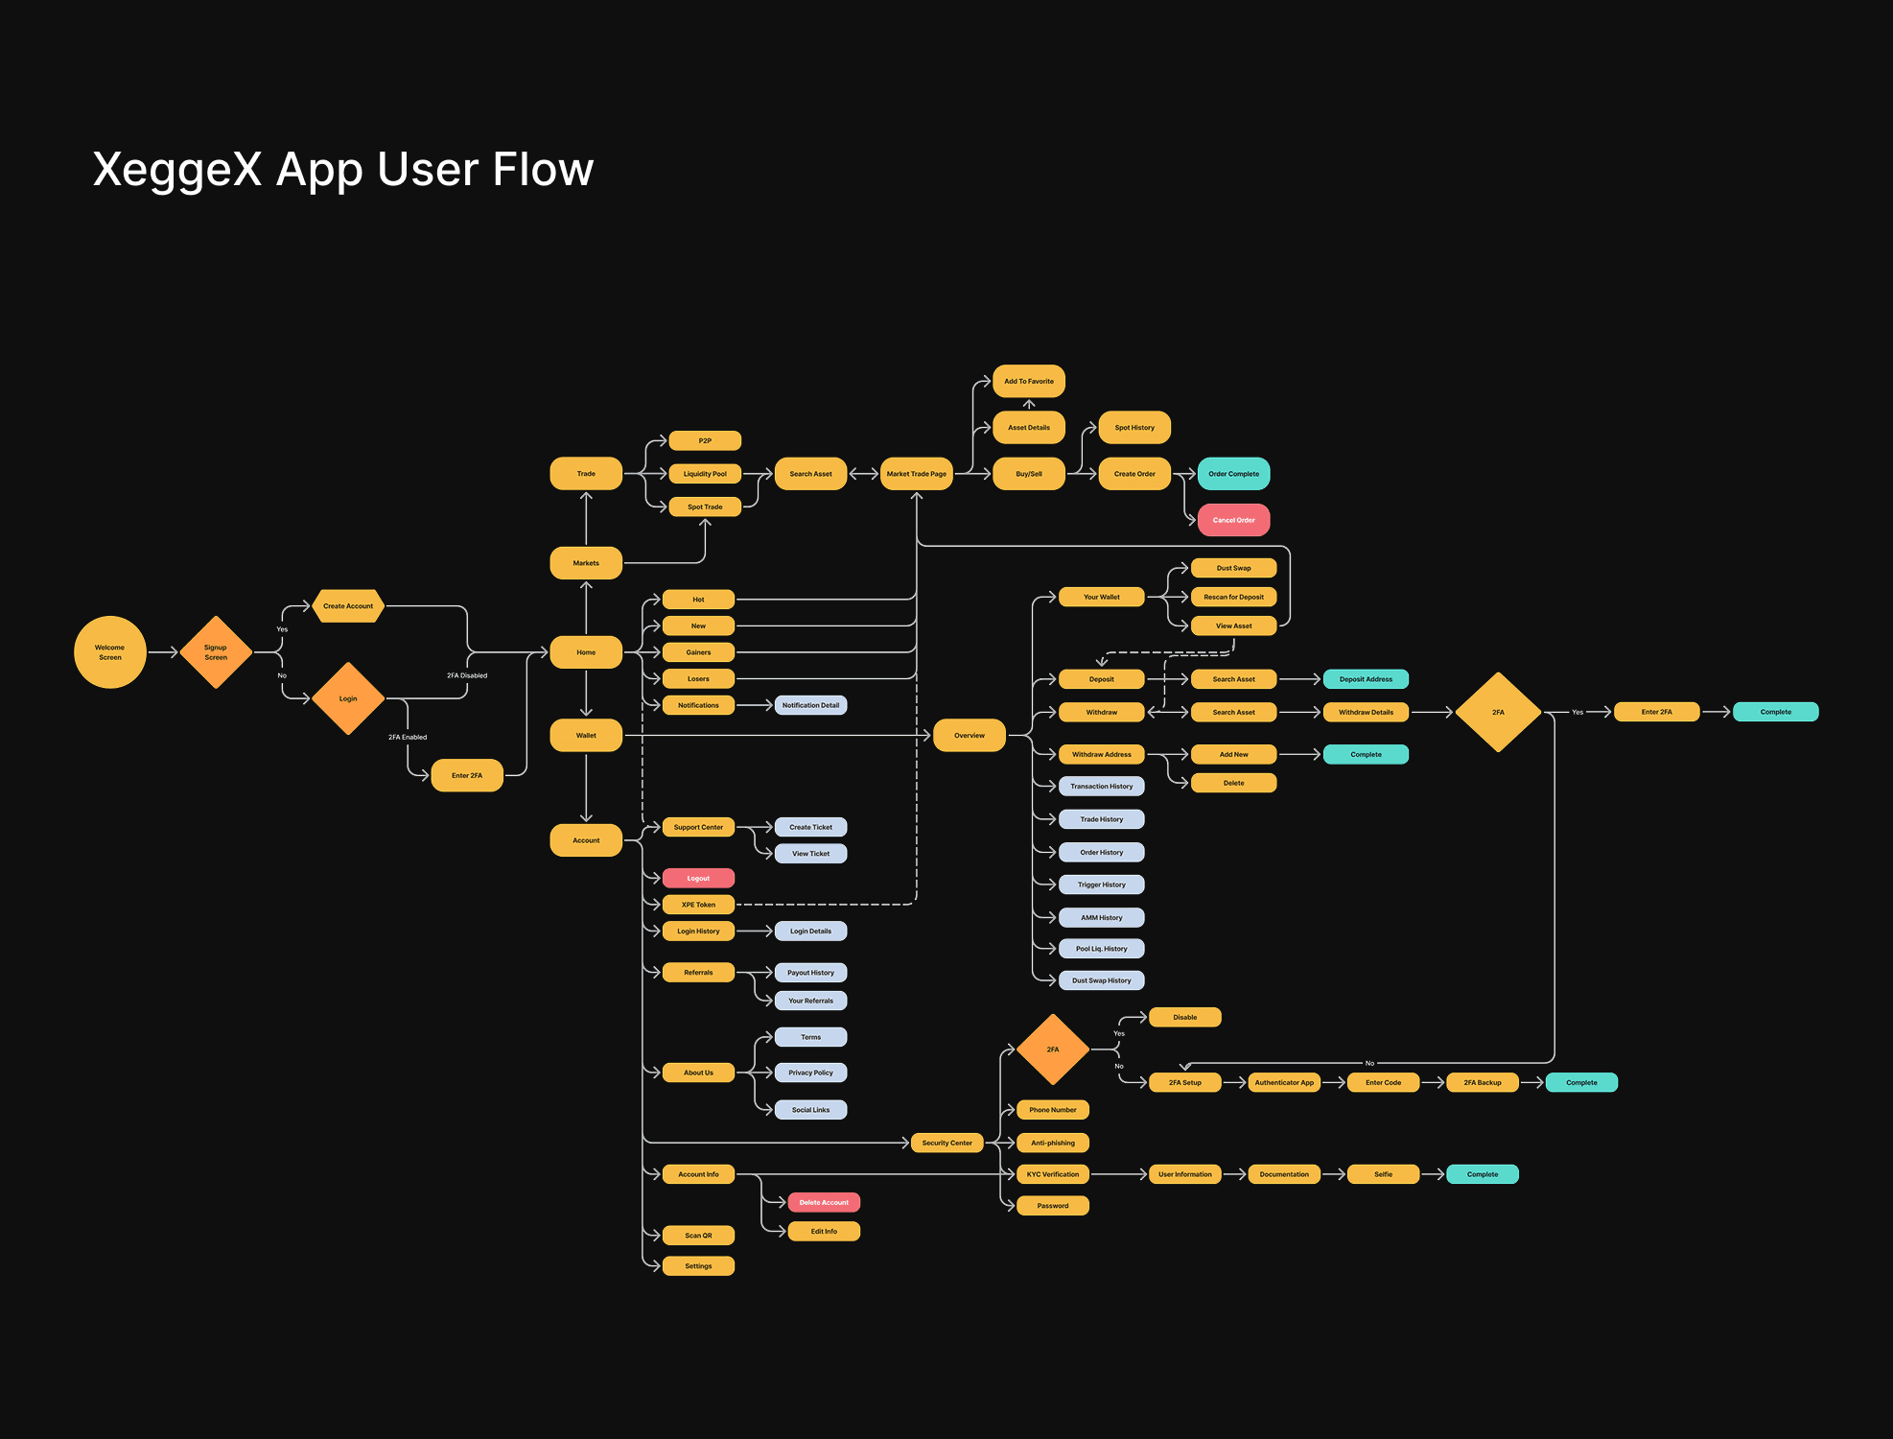
Task: Click the Home node
Action: click(586, 652)
